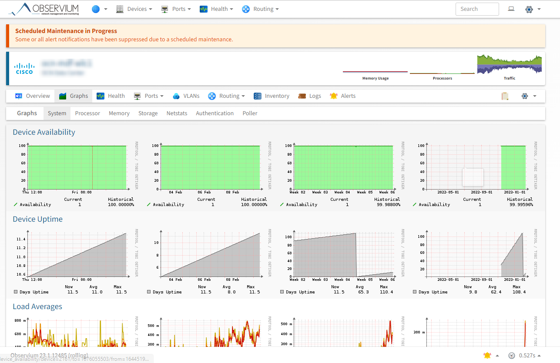
Task: Expand the device Routing tab dropdown
Action: pos(226,96)
